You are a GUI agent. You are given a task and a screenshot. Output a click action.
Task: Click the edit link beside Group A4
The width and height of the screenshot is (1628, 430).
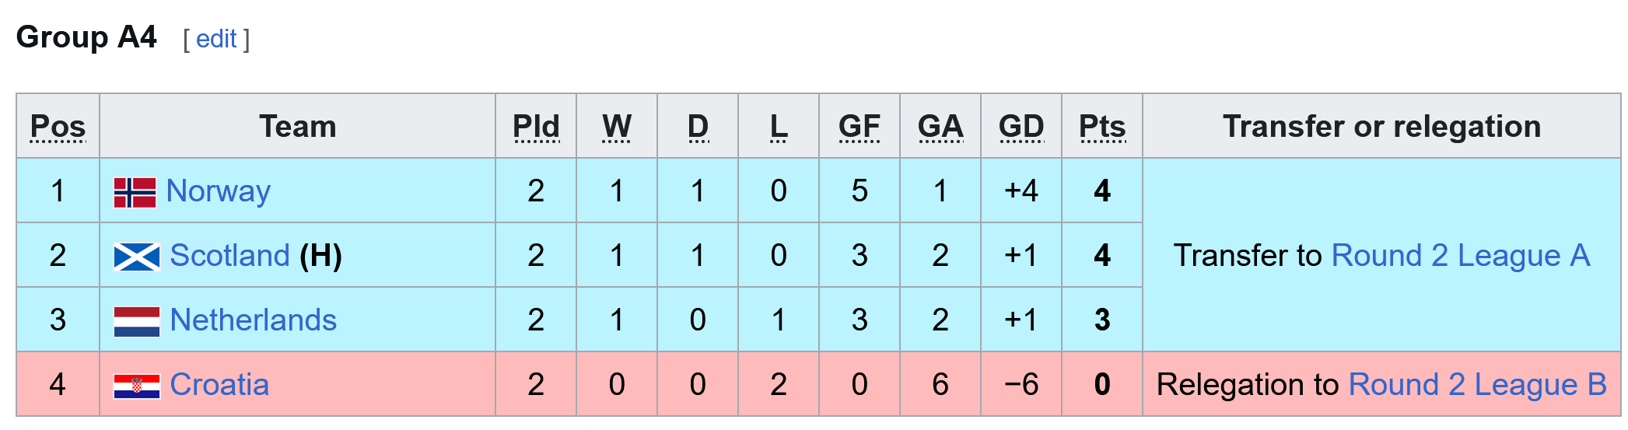(x=216, y=39)
